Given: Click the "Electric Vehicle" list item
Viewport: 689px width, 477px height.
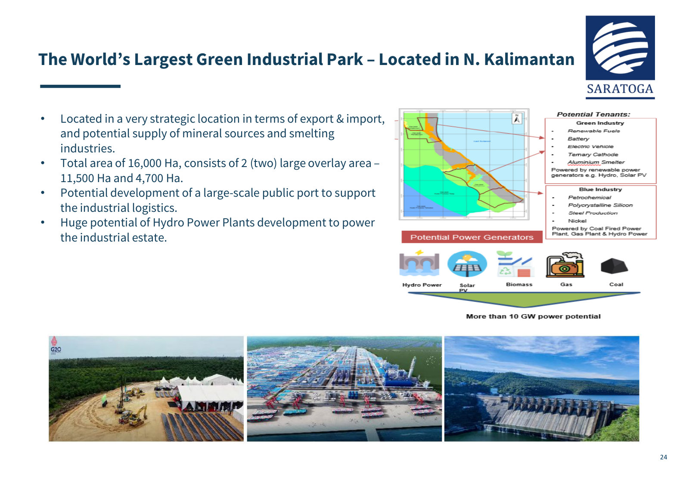Looking at the screenshot, I should [590, 146].
